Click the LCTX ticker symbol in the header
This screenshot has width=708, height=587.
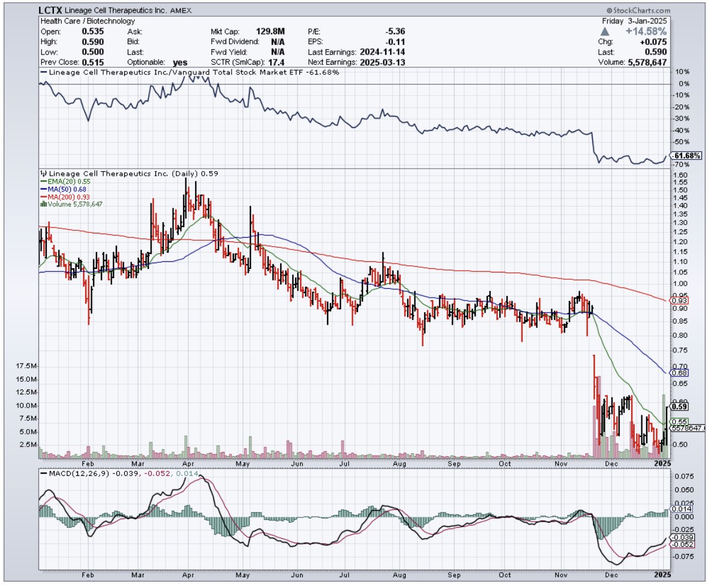[52, 11]
